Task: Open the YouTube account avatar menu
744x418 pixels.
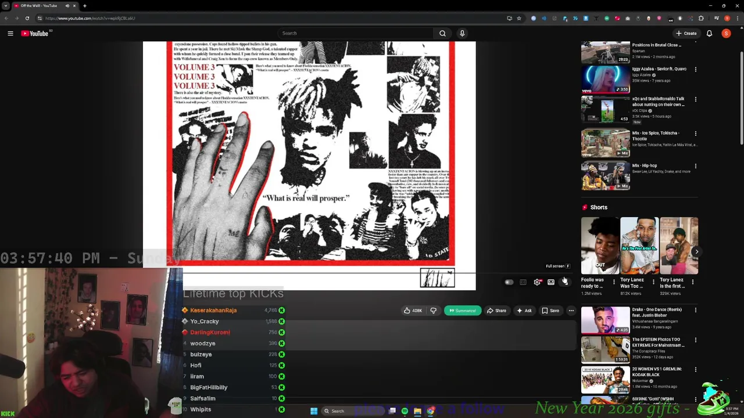Action: 726,34
